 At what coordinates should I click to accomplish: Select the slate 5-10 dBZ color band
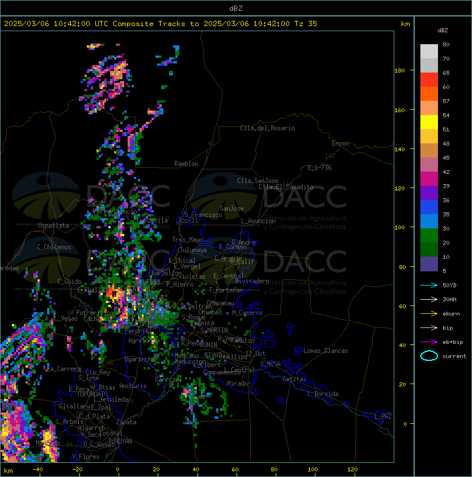point(429,264)
